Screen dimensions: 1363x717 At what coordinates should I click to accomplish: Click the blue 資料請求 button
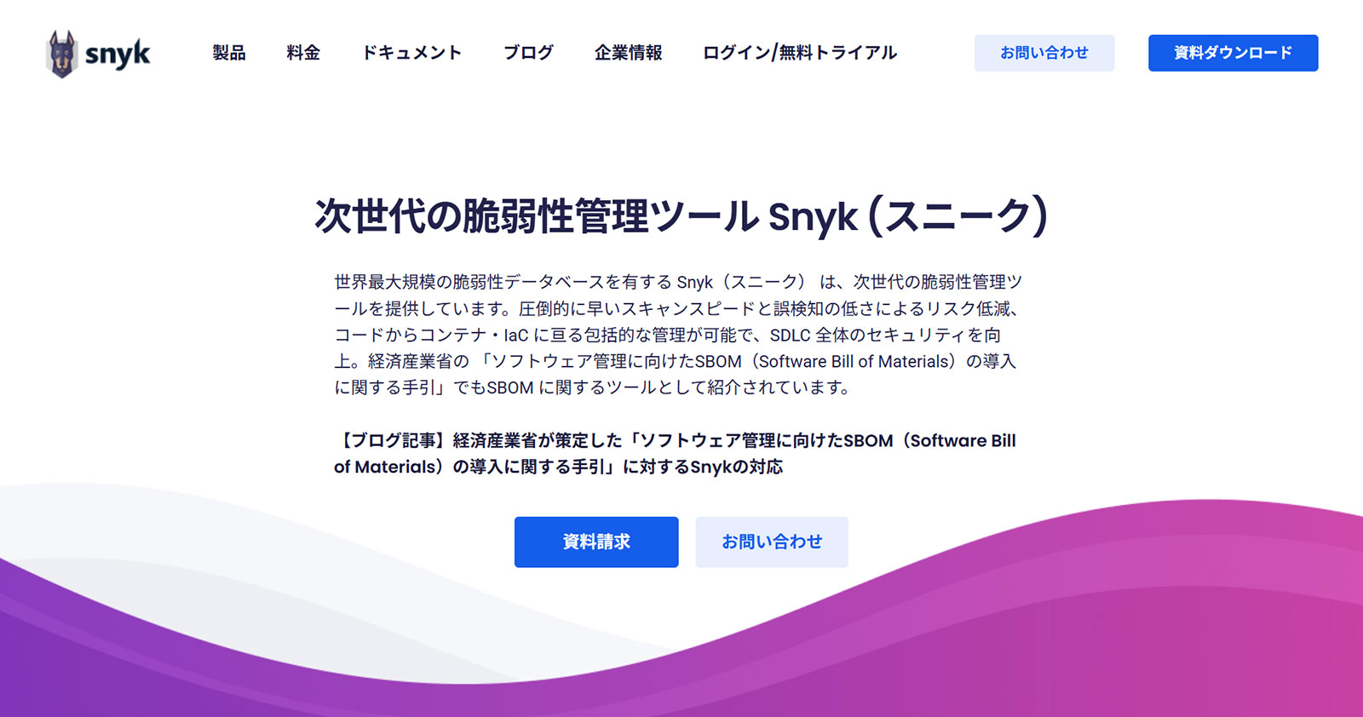coord(596,542)
